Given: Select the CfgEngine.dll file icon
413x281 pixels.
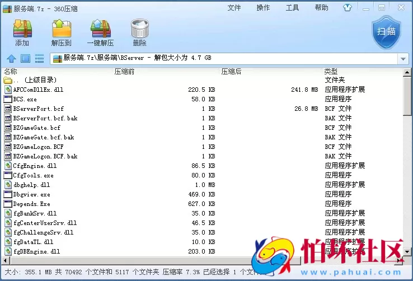Looking at the screenshot, I should point(8,166).
